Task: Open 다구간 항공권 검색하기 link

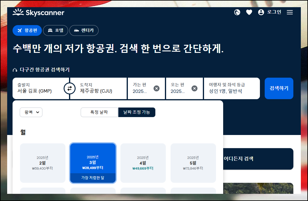Action: (41, 70)
